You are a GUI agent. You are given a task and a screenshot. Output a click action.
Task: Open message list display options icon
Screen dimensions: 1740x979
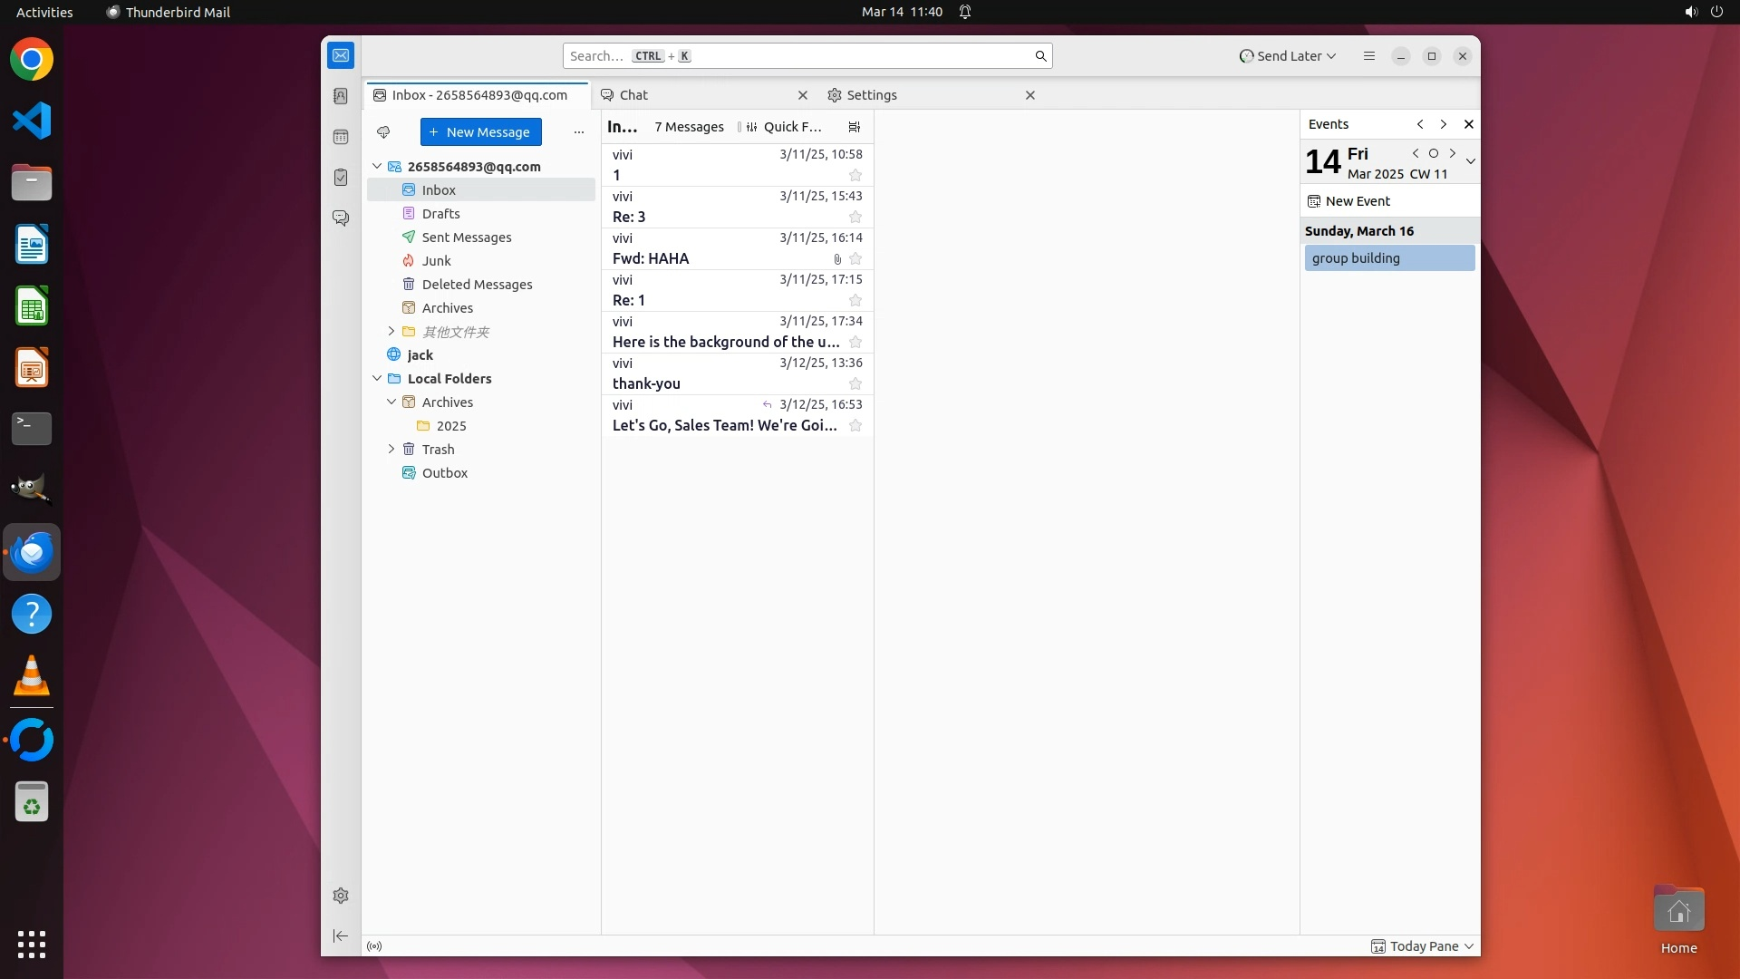pos(854,127)
